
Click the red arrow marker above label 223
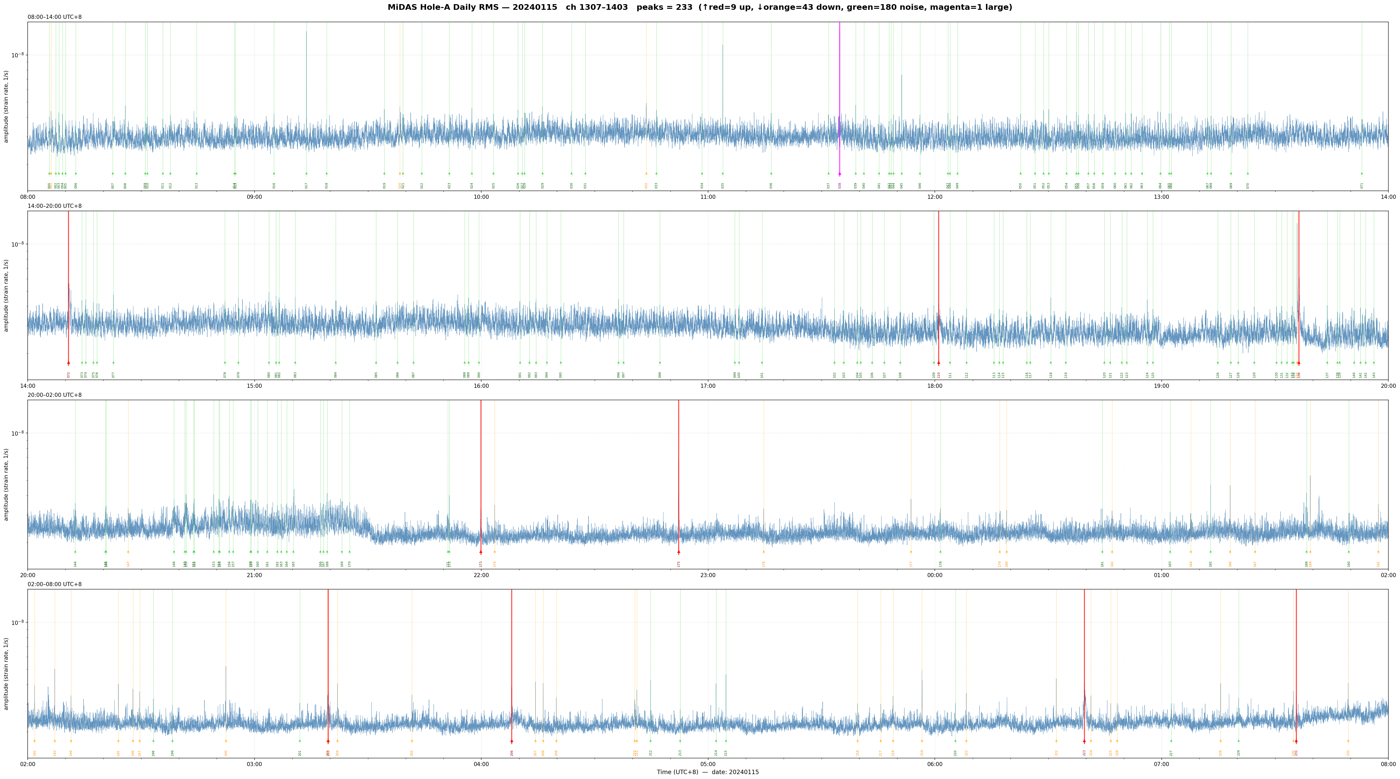click(x=1084, y=741)
